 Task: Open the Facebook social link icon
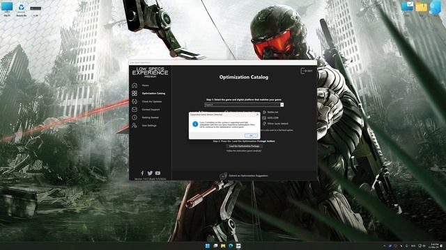142,173
